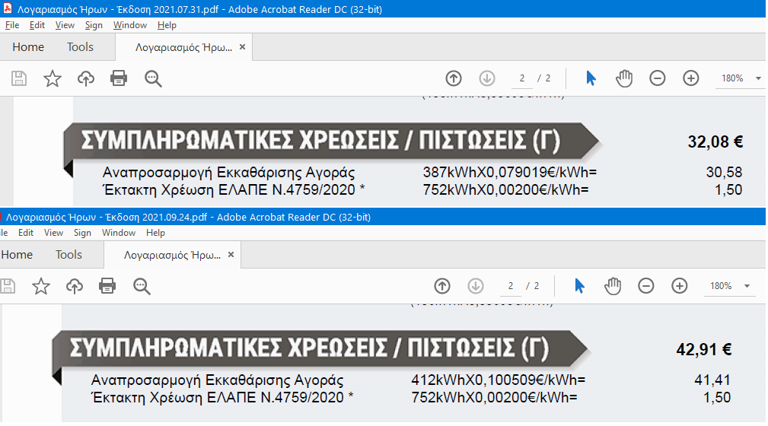Image resolution: width=768 pixels, height=426 pixels.
Task: Switch to Home tab in 2021.07.31 window
Action: [x=28, y=47]
